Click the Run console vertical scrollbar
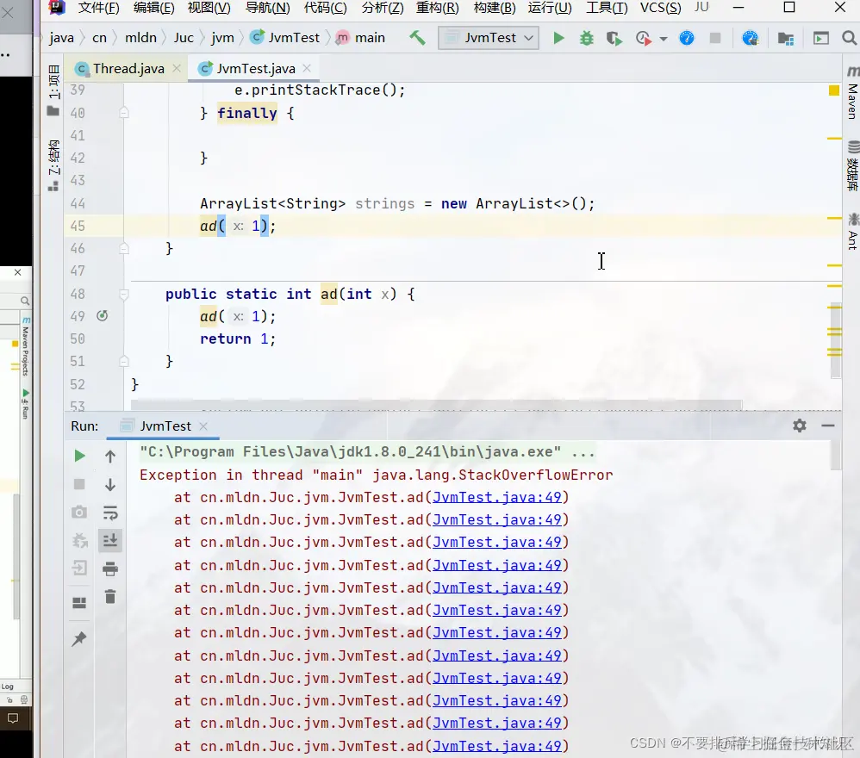Image resolution: width=860 pixels, height=758 pixels. (835, 456)
